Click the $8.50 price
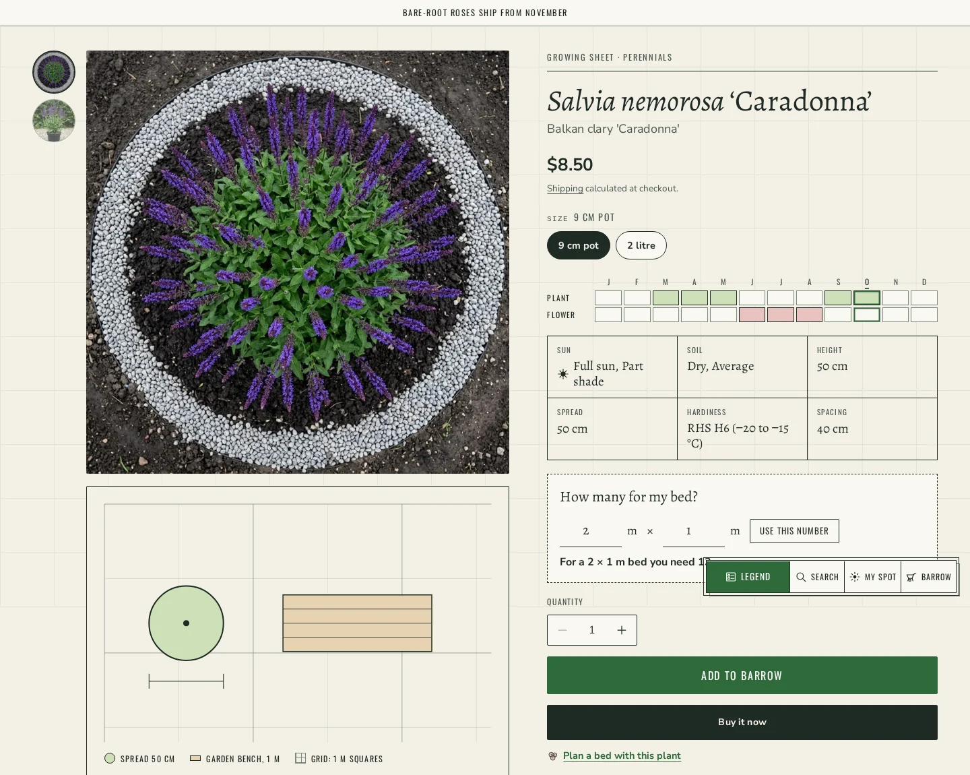This screenshot has width=970, height=775. pyautogui.click(x=570, y=164)
